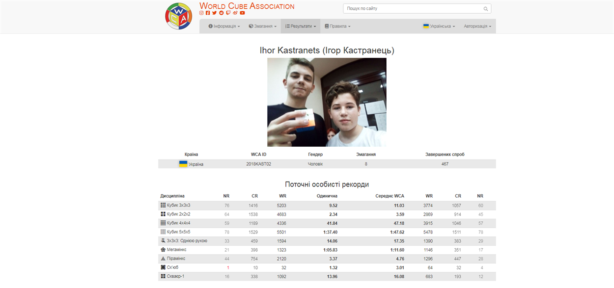Click the Скваер-1 event icon
Screen dimensions: 614x288
click(163, 276)
